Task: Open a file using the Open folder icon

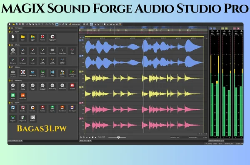Action: tap(23, 37)
